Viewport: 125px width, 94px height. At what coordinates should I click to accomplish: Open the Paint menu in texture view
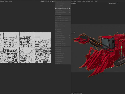(x=7, y=1)
